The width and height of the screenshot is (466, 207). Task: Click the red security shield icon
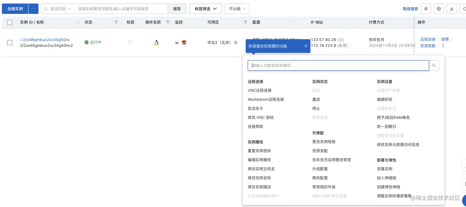click(184, 43)
